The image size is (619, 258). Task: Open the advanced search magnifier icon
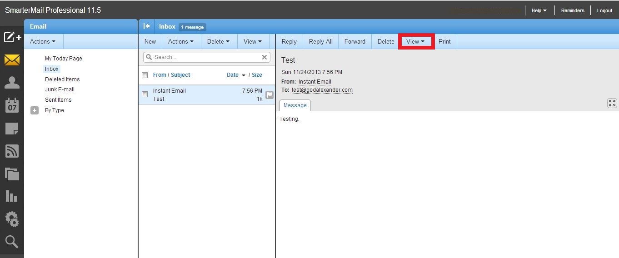point(12,242)
